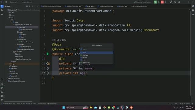The width and height of the screenshot is (195, 110).
Task: Open the Run tool window icon
Action: pos(2,88)
